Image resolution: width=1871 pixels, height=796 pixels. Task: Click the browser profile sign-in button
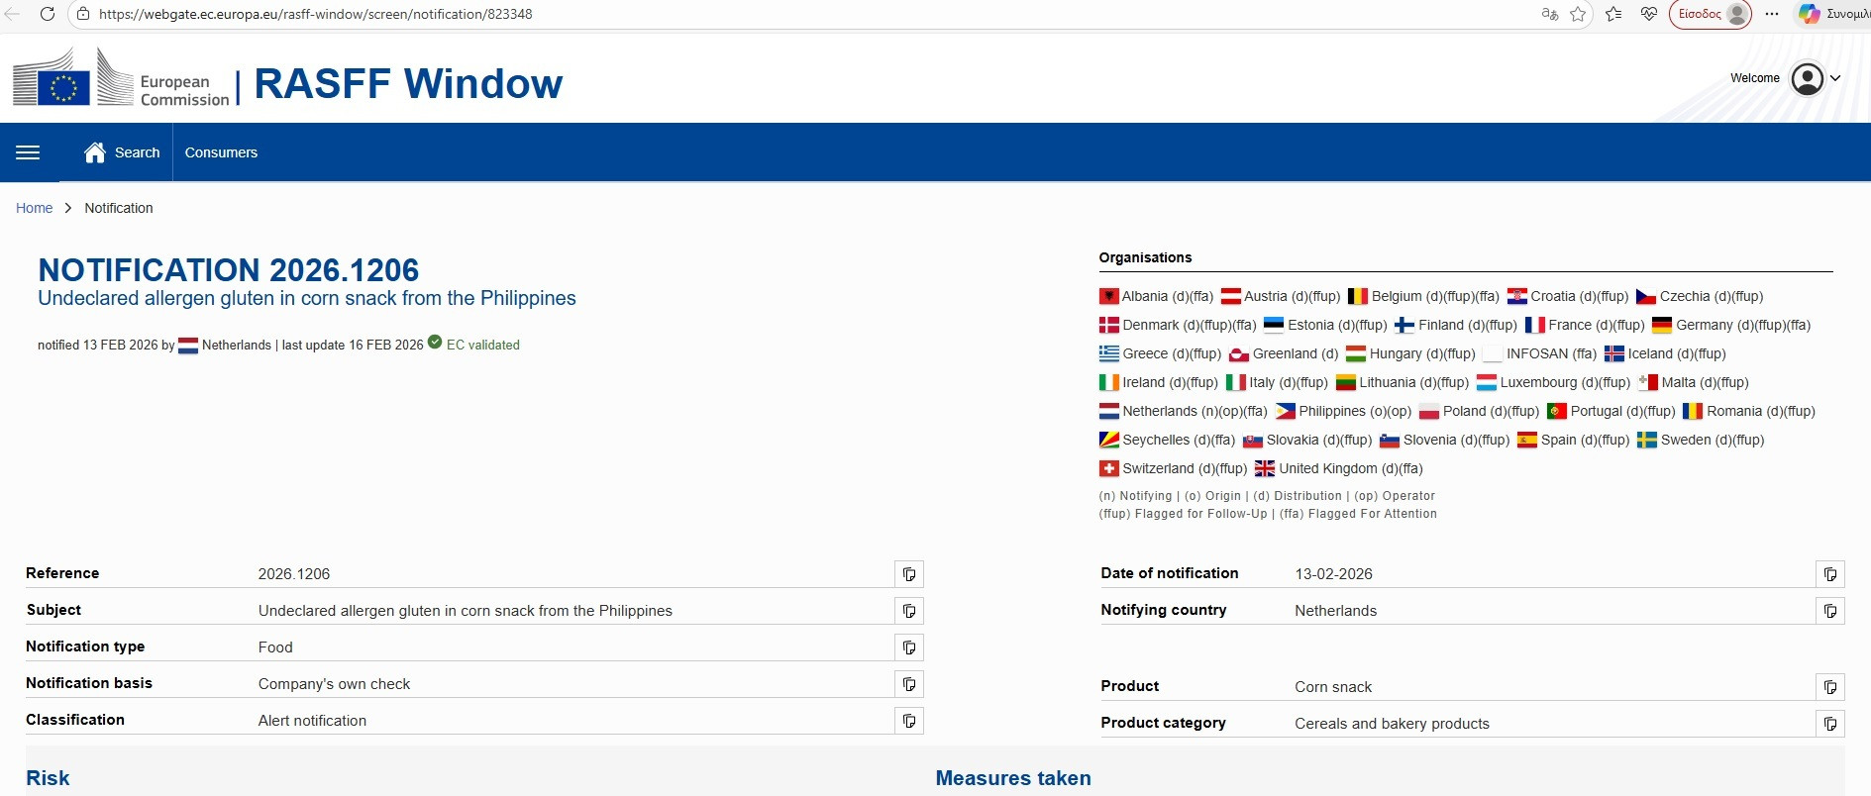click(1711, 14)
